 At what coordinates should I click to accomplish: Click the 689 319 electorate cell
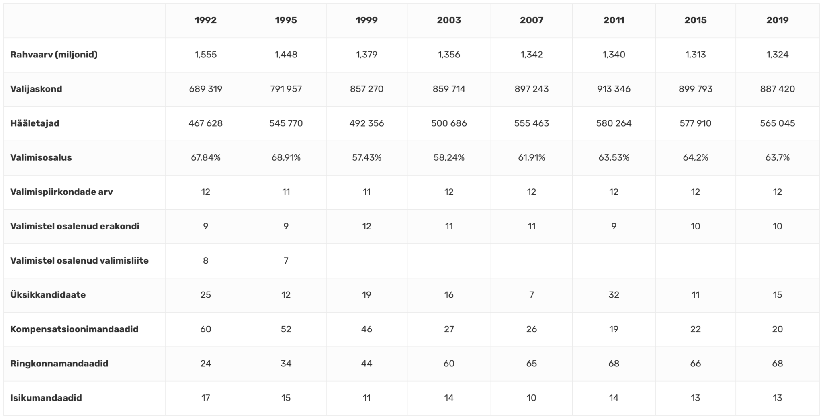point(205,89)
